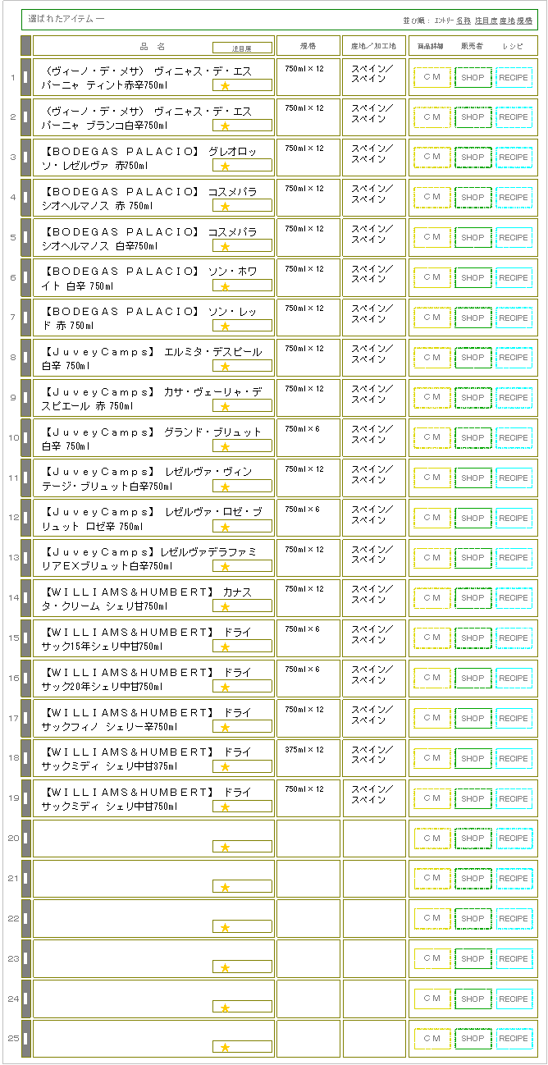Click the 750ml×6 spec of グランド・ブリュット
This screenshot has height=1065, width=548.
point(303,429)
